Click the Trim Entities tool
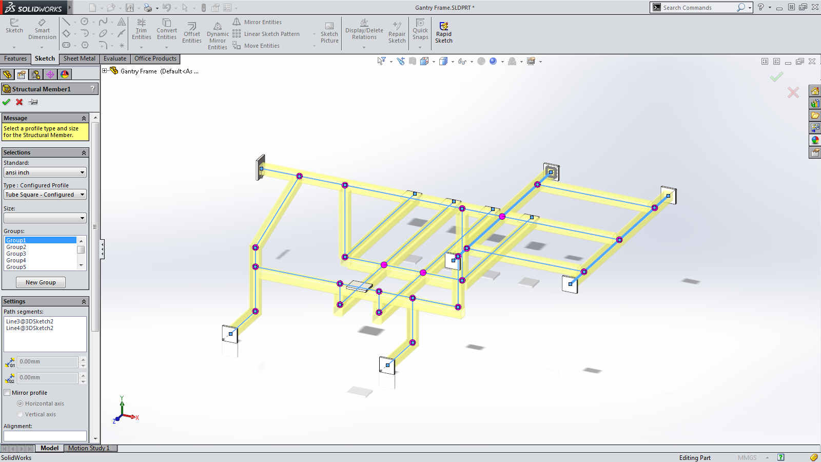 coord(141,29)
